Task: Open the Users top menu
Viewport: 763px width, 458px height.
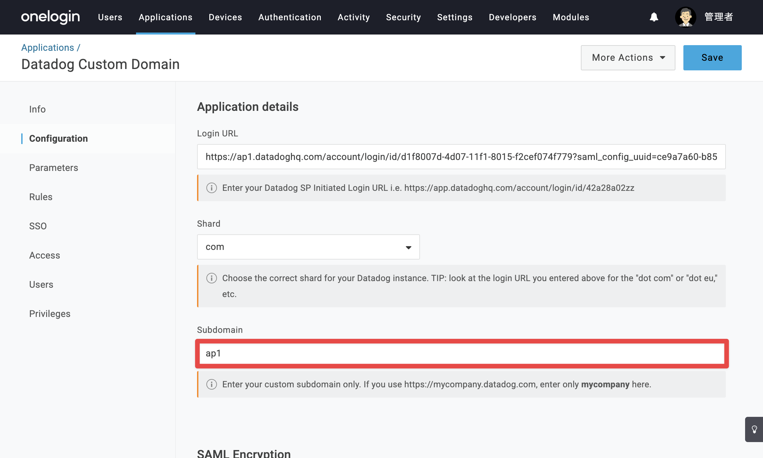Action: pos(110,17)
